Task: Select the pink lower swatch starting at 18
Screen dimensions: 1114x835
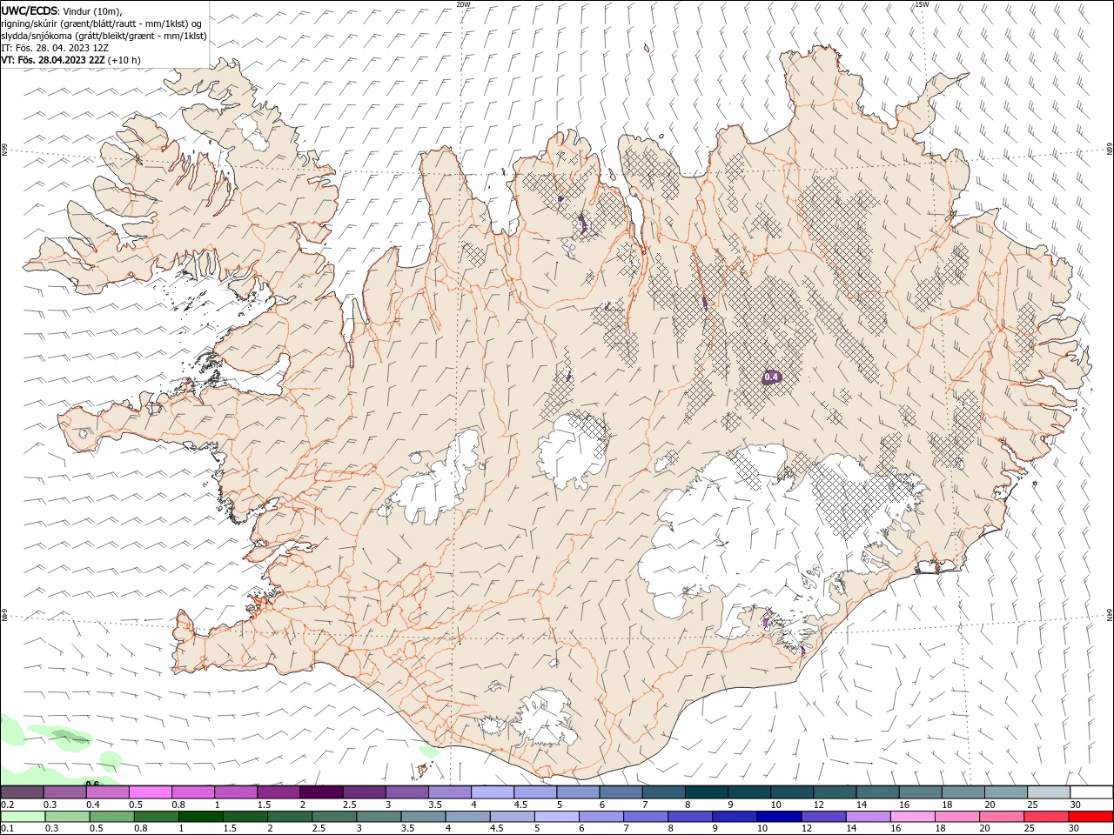Action: pos(956,817)
